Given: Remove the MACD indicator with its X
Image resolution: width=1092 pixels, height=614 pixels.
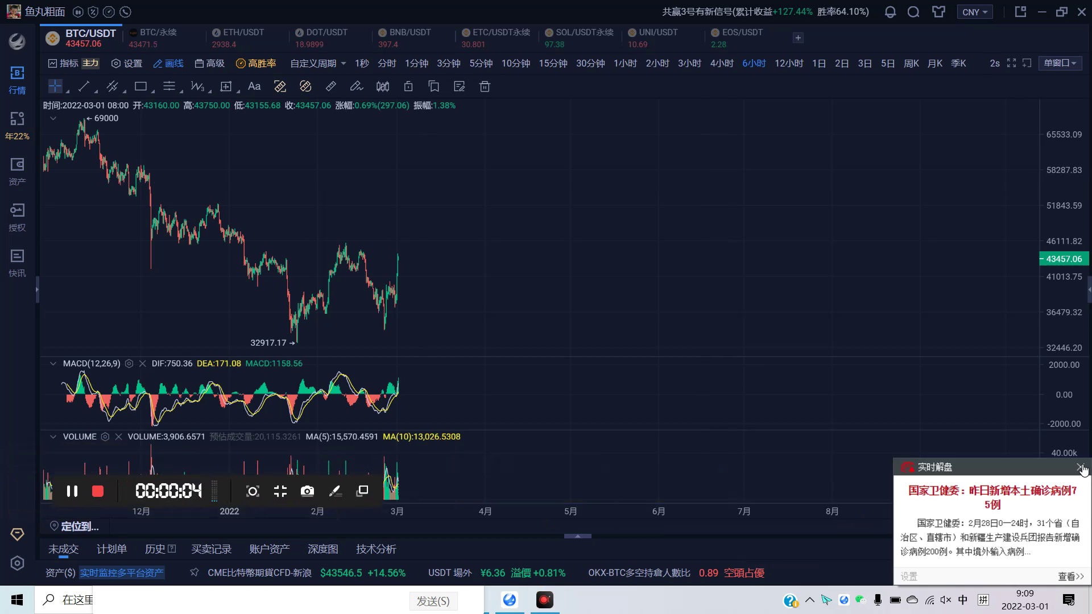Looking at the screenshot, I should point(142,363).
